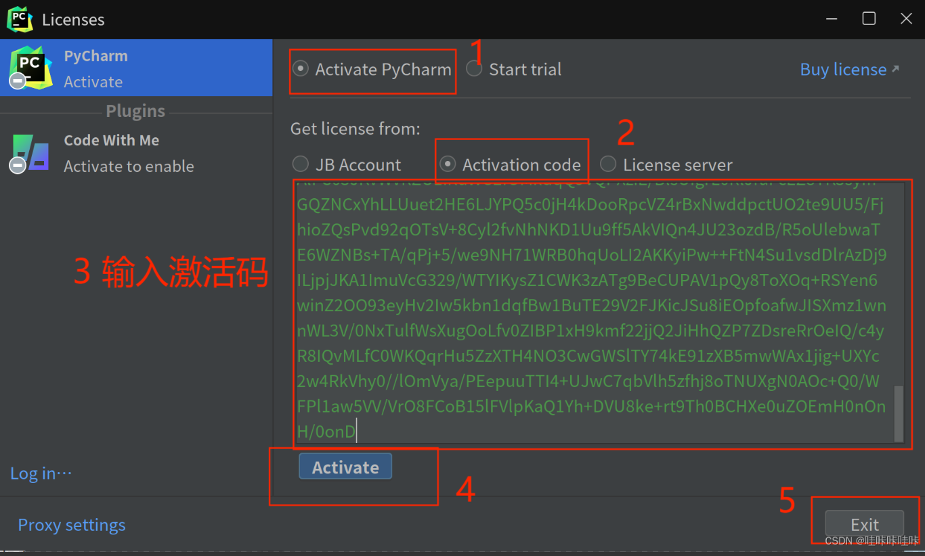Open the Log in link
The height and width of the screenshot is (556, 925).
point(41,473)
